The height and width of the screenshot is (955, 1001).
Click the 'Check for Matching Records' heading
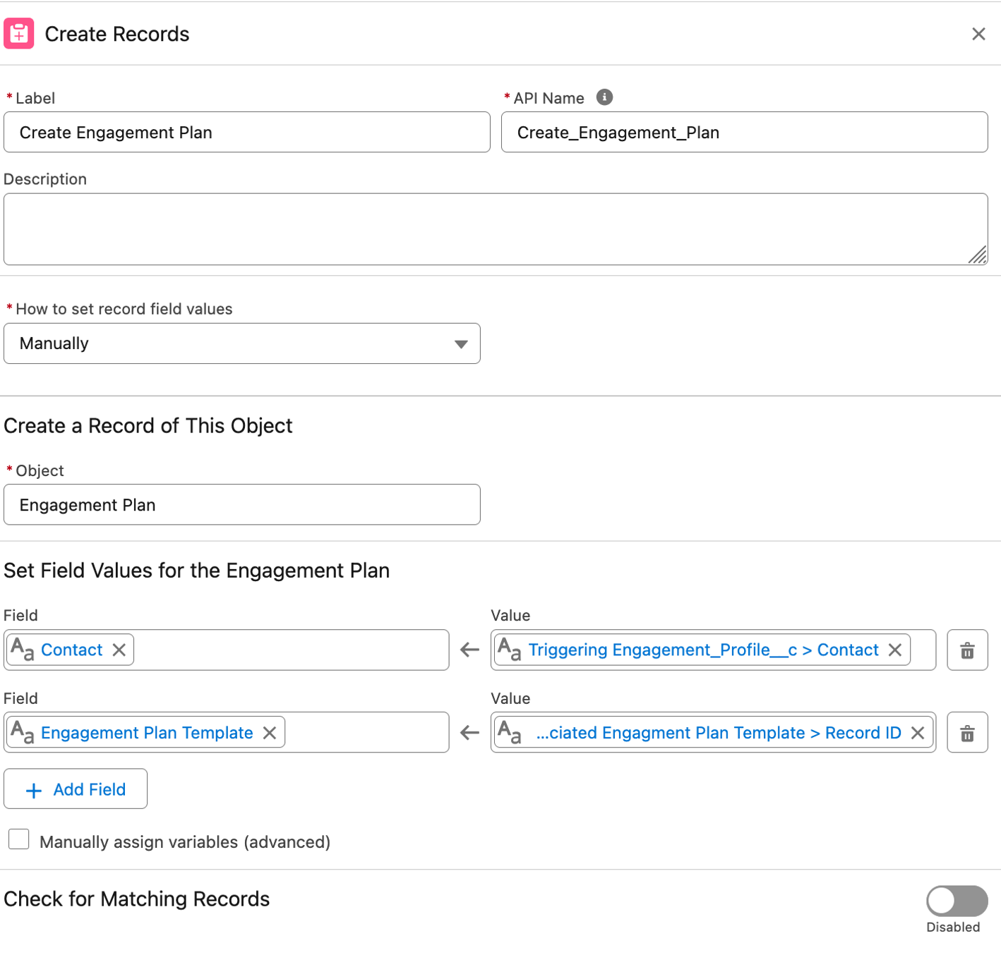point(137,899)
